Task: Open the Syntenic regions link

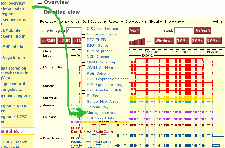Action: coord(15,95)
